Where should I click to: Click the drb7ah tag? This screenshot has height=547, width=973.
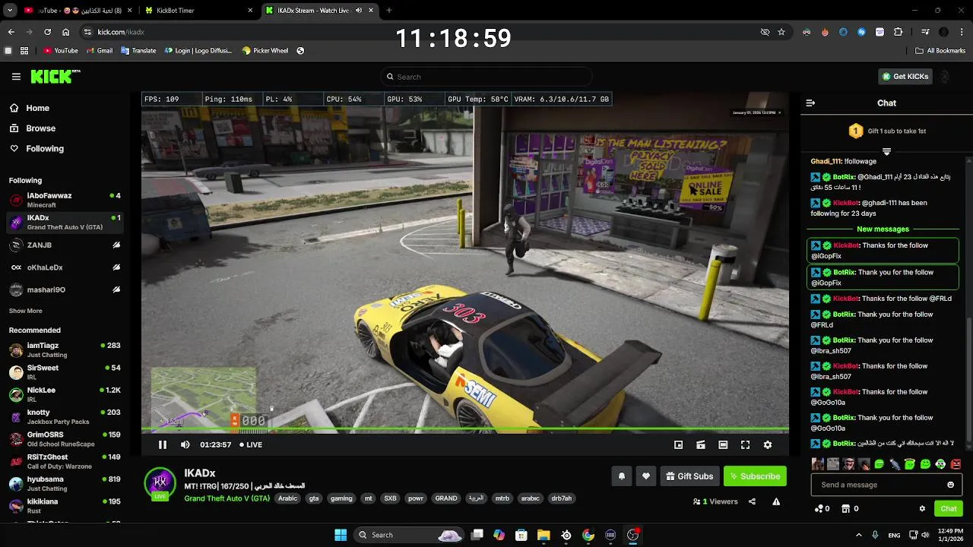tap(561, 498)
